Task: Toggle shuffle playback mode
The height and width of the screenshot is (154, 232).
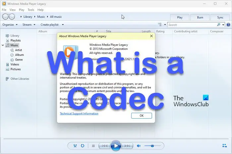Action: coord(75,146)
